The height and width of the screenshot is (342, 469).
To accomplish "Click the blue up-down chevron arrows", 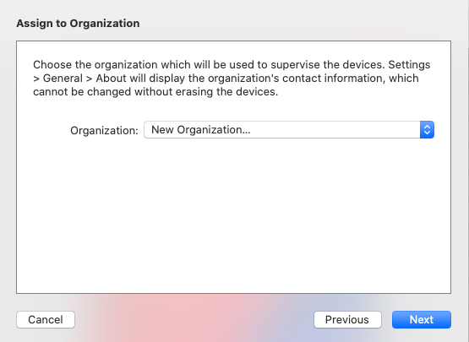I will pyautogui.click(x=427, y=130).
